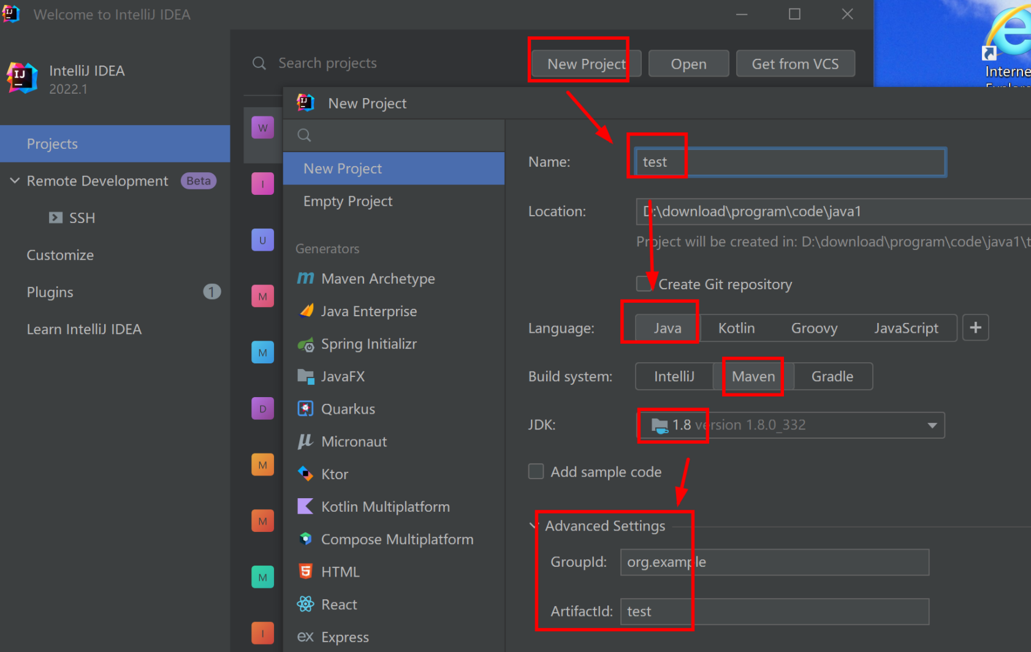Click the JDK folder icon in dropdown
This screenshot has height=652, width=1031.
[x=660, y=425]
